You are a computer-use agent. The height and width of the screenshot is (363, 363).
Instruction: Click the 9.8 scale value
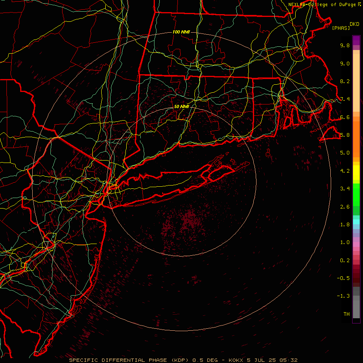coord(345,45)
